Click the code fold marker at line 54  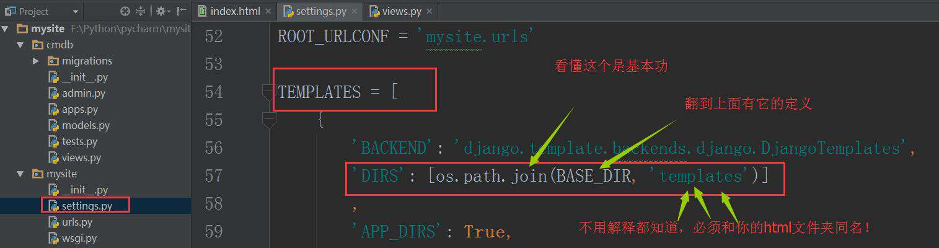[x=268, y=92]
